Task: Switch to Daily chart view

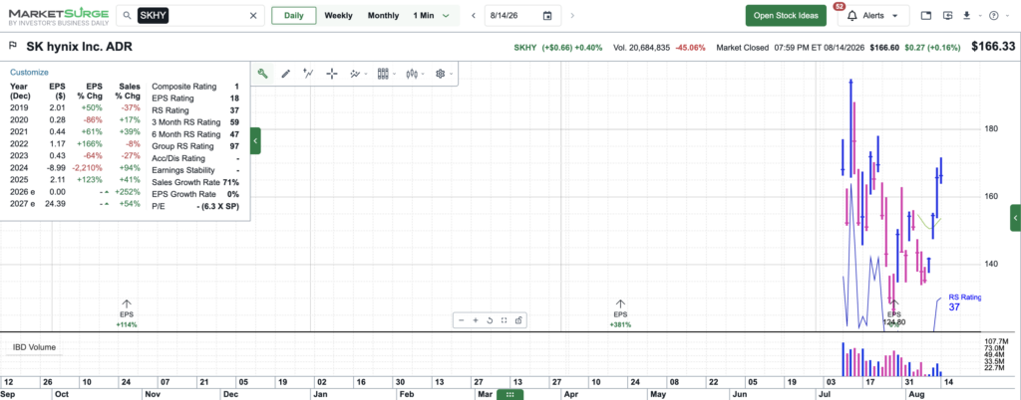Action: 294,16
